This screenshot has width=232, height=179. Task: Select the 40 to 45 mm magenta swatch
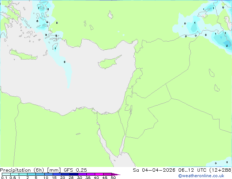(99, 174)
